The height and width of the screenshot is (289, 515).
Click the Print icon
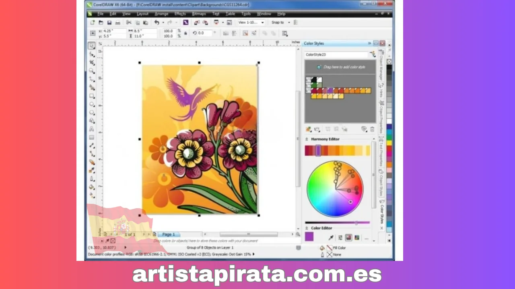point(118,22)
